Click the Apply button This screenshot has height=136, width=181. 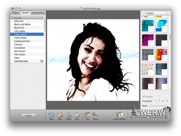pos(28,115)
